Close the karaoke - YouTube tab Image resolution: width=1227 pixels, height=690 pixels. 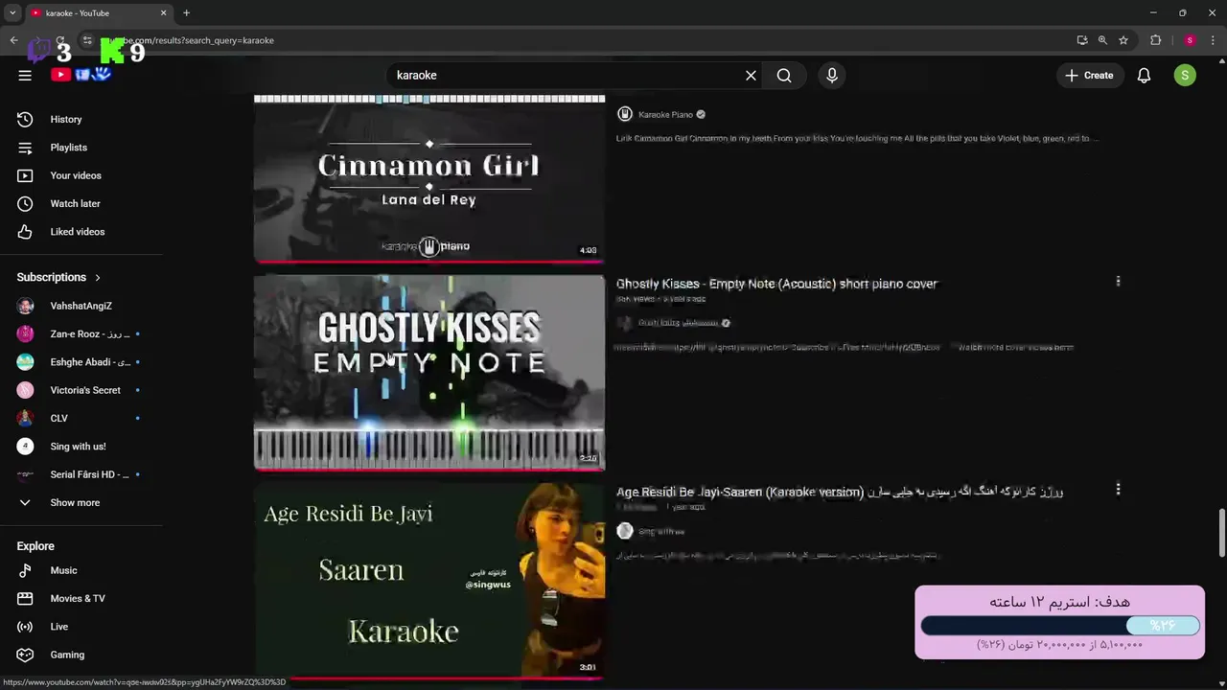(163, 12)
